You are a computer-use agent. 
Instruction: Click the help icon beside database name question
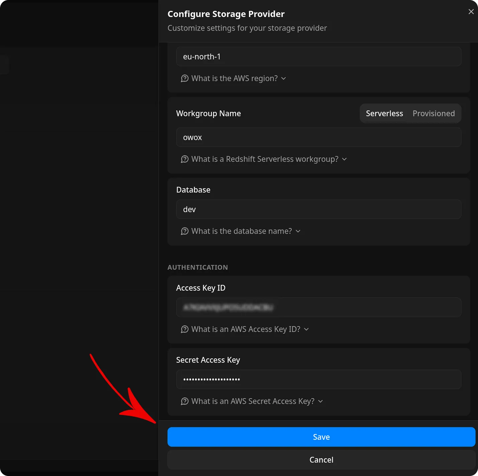(x=185, y=231)
